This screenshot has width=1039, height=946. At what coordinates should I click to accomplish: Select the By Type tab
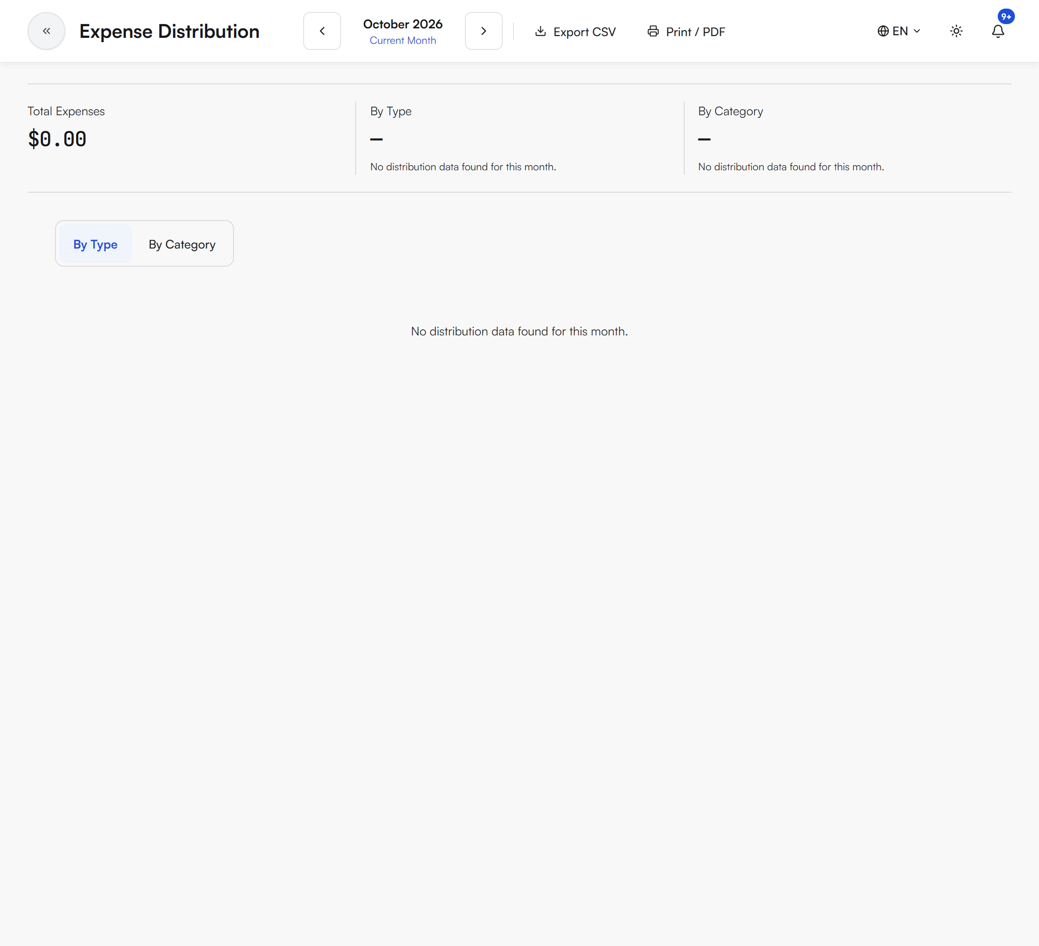[x=95, y=244]
